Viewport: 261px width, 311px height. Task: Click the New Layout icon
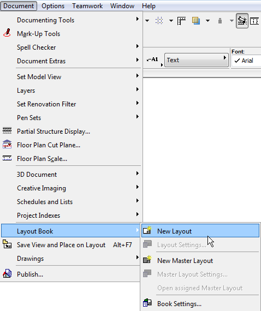(147, 230)
